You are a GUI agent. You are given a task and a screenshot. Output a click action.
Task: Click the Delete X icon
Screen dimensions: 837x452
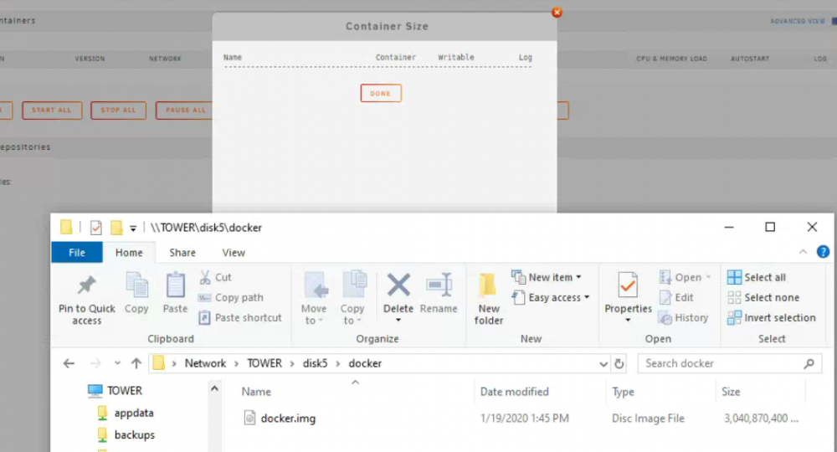coord(398,285)
